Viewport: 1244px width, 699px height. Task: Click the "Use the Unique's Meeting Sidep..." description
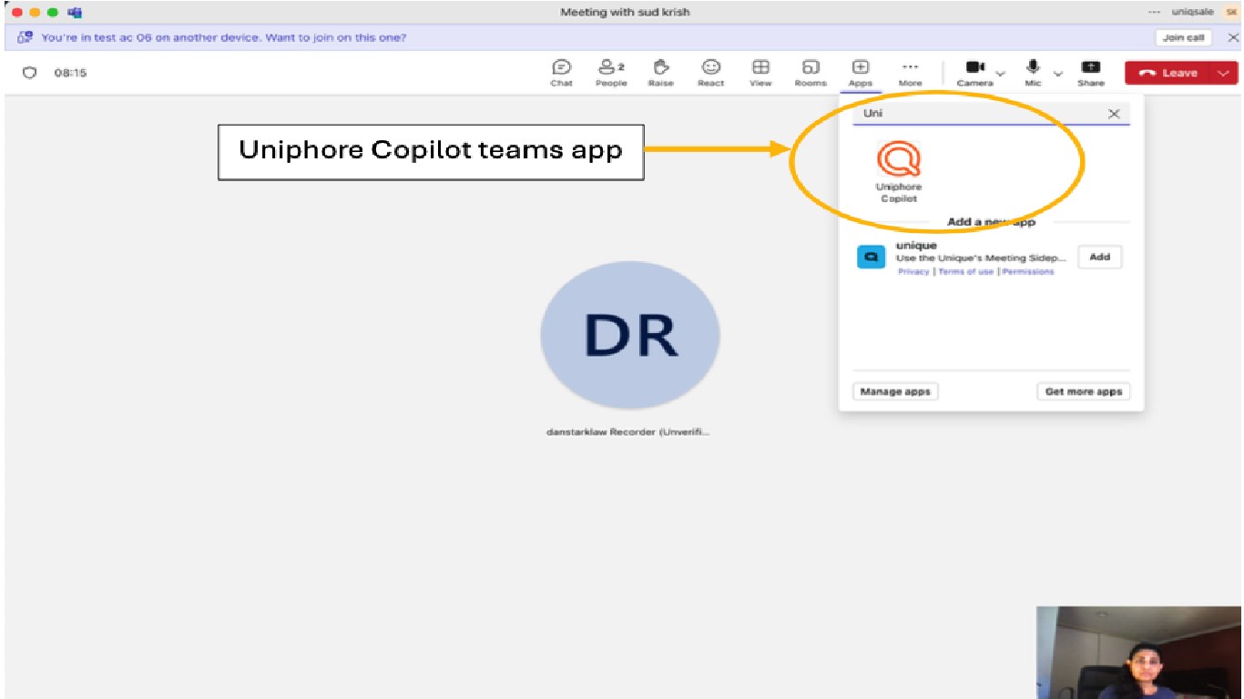(x=981, y=258)
